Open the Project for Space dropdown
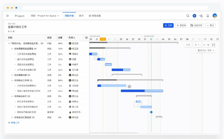Screen dimensions: 224x139 45,16
